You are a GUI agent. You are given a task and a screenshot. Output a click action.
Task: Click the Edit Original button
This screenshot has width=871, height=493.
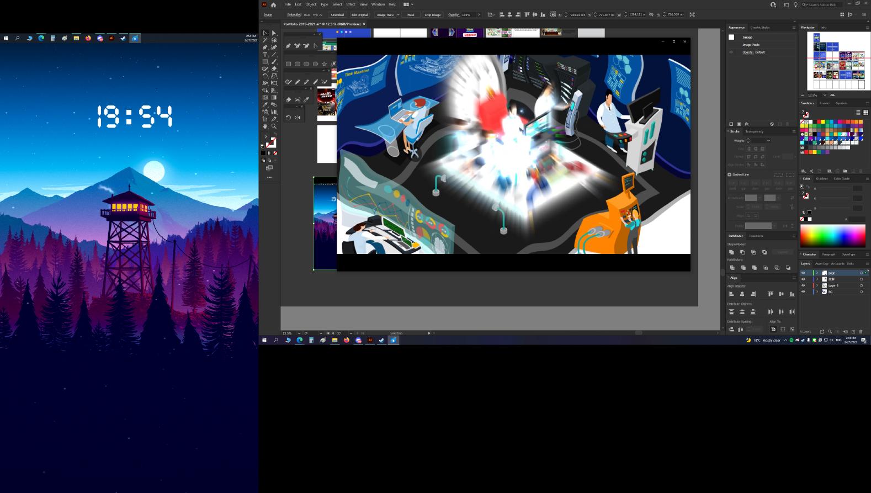359,15
